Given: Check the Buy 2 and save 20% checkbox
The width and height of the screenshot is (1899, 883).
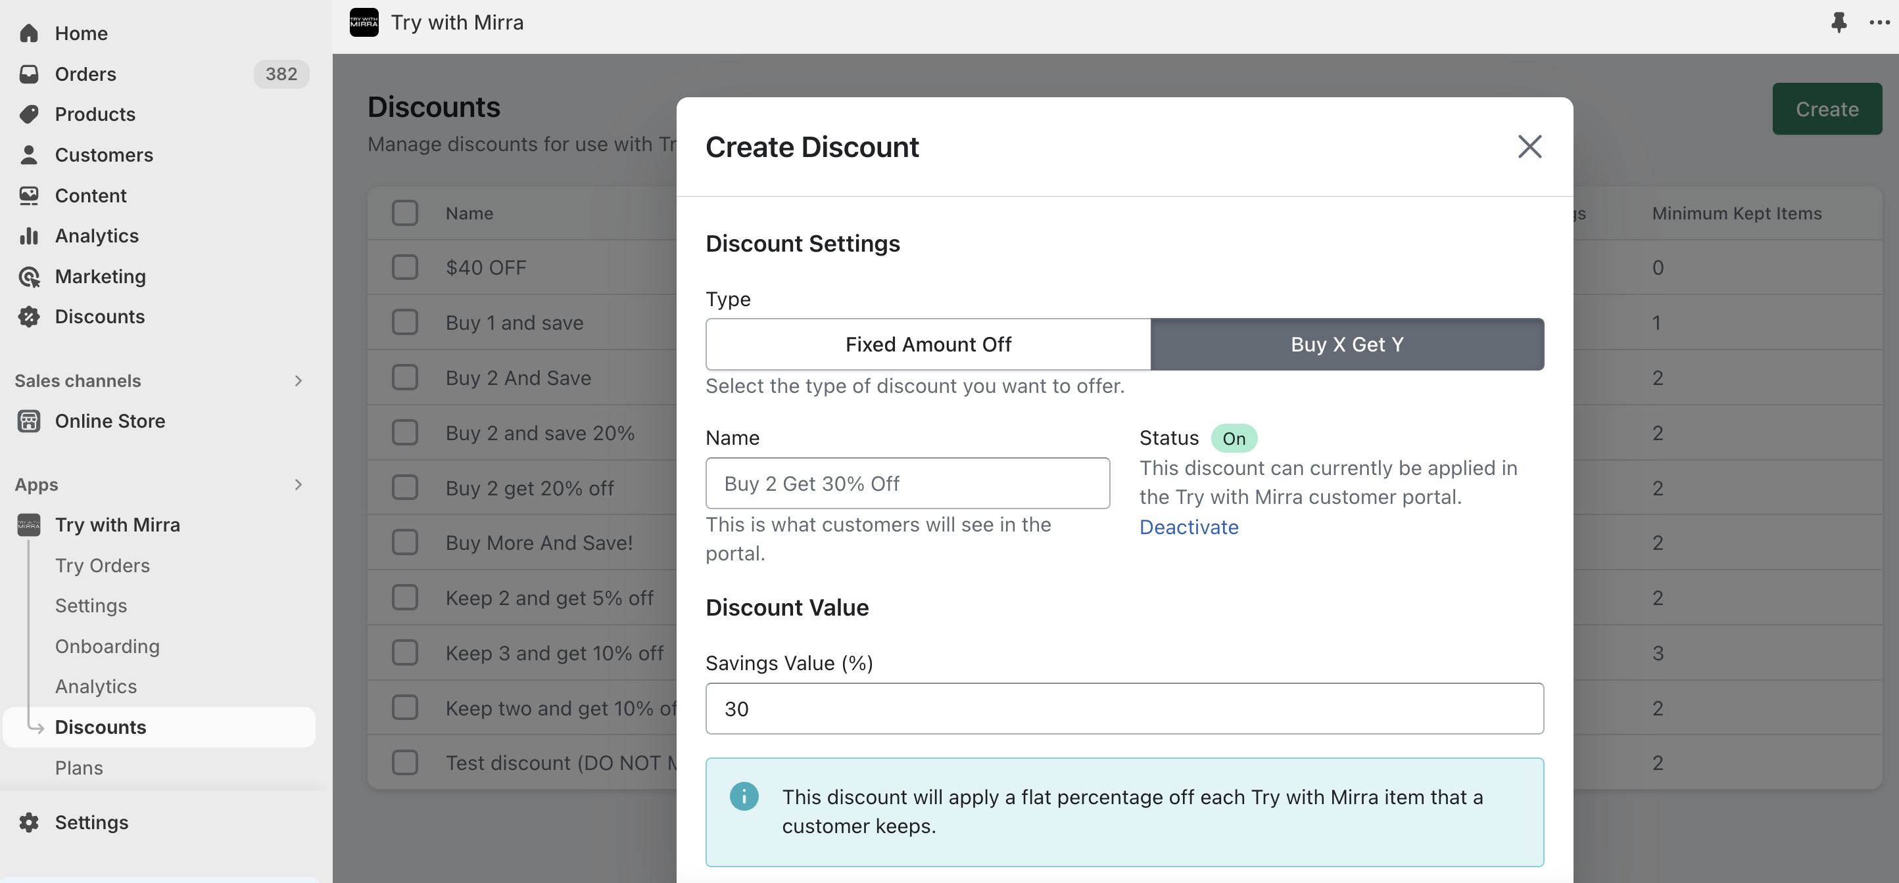Looking at the screenshot, I should pos(404,432).
